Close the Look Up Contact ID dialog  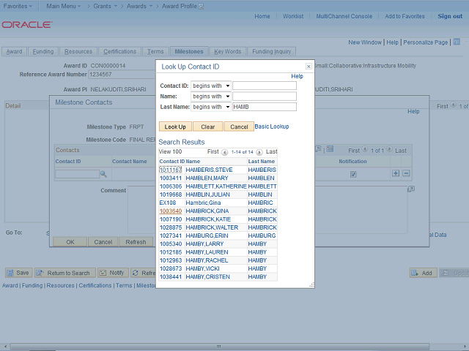click(309, 67)
